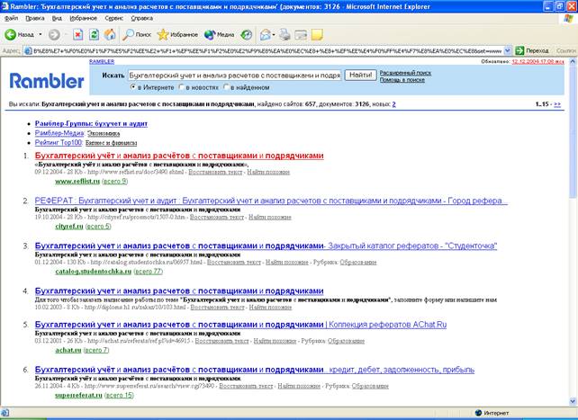
Task: Click the Refresh page icon
Action: pos(94,35)
